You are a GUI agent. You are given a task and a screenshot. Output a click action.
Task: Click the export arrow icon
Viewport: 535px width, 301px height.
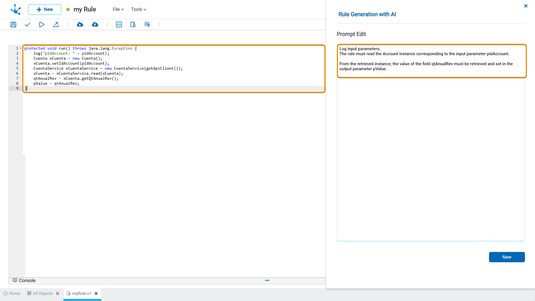point(56,25)
